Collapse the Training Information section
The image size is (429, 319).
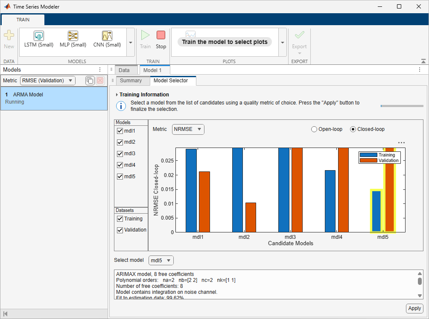pos(116,94)
